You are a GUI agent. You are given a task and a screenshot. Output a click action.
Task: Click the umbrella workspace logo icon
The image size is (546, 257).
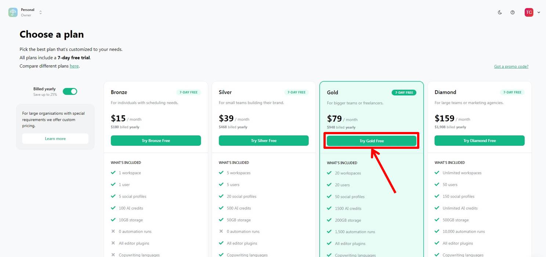[13, 12]
